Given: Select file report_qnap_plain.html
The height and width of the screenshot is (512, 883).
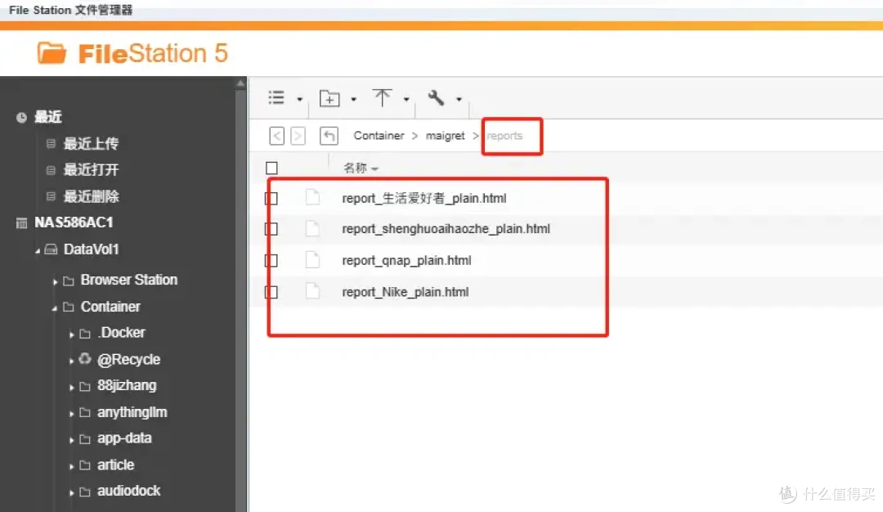Looking at the screenshot, I should tap(406, 260).
